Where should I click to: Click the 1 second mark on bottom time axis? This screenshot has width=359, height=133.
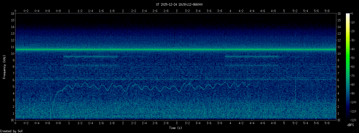(69, 123)
